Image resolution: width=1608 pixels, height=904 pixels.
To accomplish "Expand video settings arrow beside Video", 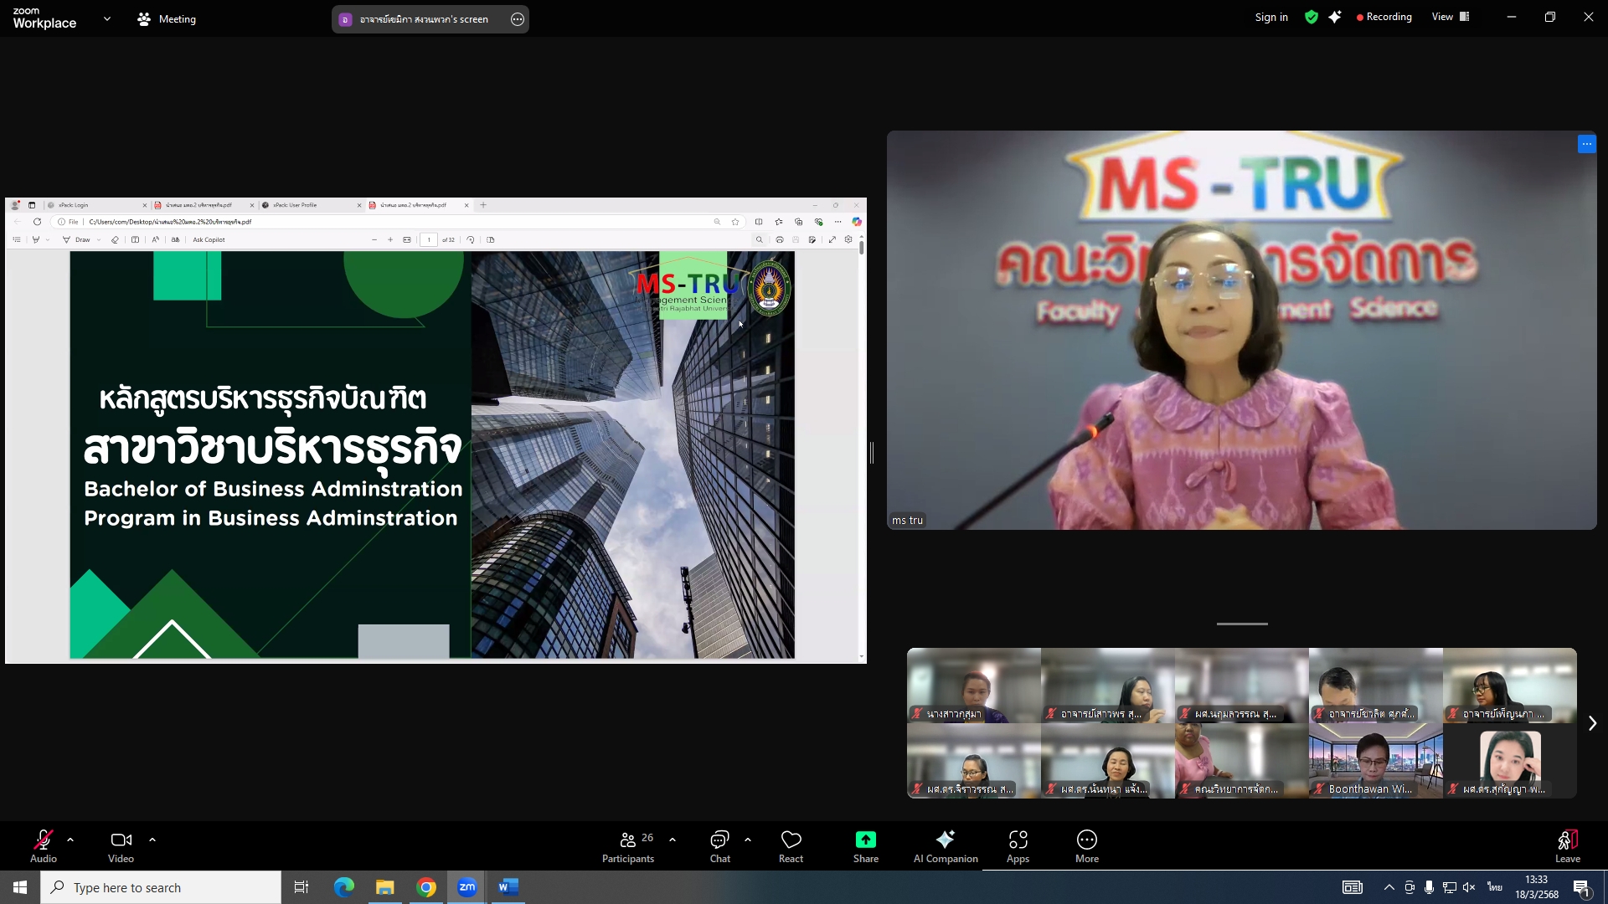I will click(x=152, y=839).
